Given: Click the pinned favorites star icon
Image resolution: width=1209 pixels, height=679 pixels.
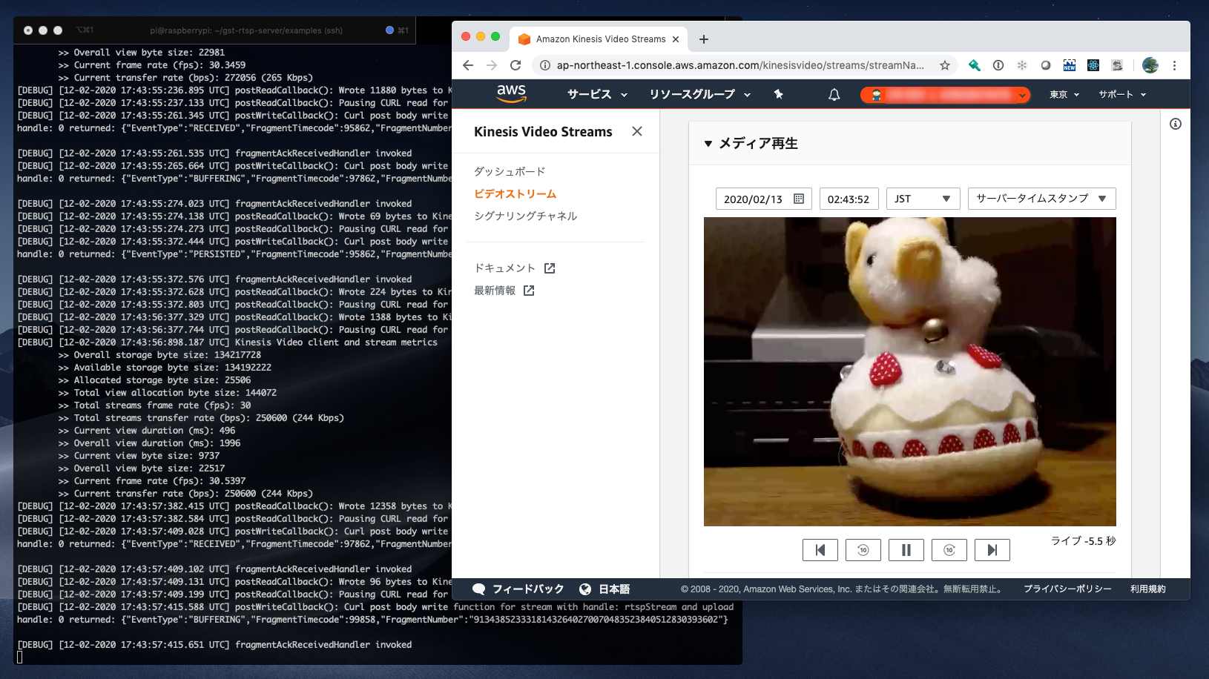Looking at the screenshot, I should click(x=778, y=94).
